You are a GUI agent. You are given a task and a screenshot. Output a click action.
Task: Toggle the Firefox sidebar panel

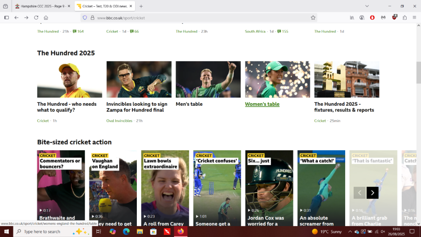tap(6, 18)
